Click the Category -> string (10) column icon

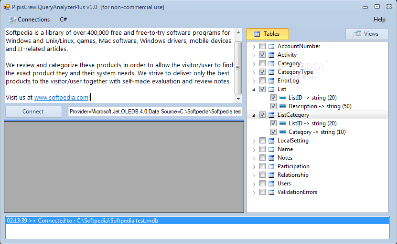[x=283, y=132]
